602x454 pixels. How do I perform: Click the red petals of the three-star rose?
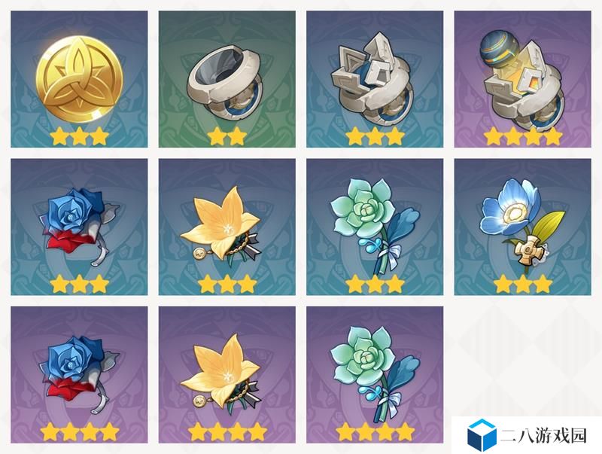[x=69, y=242]
